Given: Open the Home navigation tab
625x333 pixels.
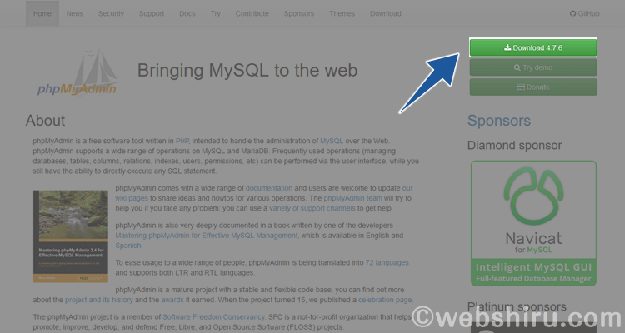Looking at the screenshot, I should [x=42, y=13].
